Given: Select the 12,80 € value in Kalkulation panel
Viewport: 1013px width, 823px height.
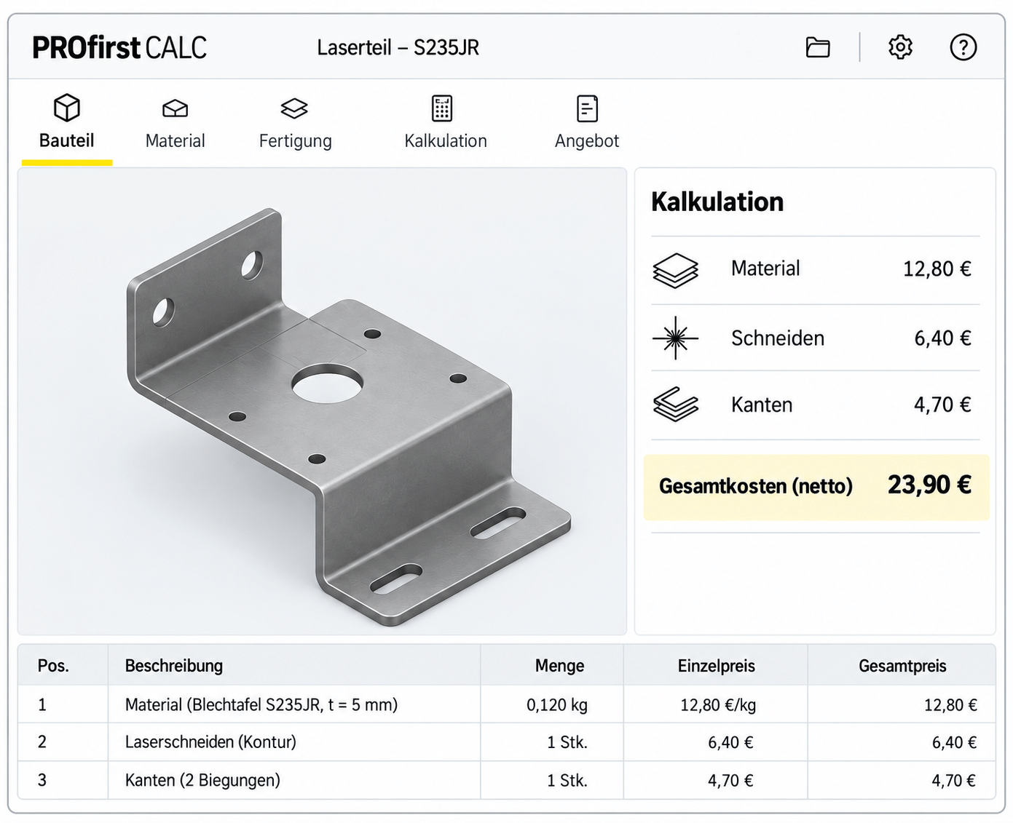Looking at the screenshot, I should 937,269.
